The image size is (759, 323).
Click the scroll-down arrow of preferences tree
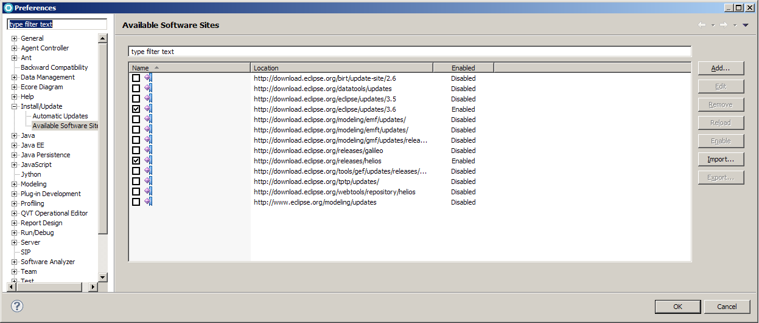pyautogui.click(x=102, y=277)
